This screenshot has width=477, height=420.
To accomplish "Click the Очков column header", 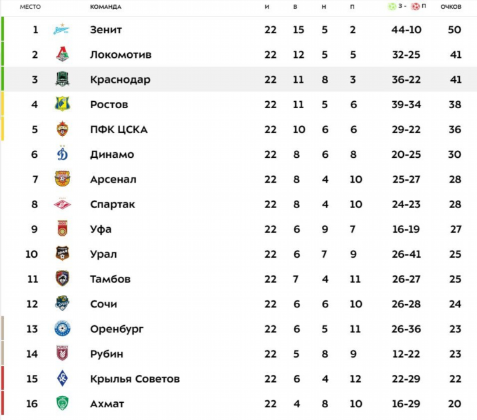I will click(451, 7).
